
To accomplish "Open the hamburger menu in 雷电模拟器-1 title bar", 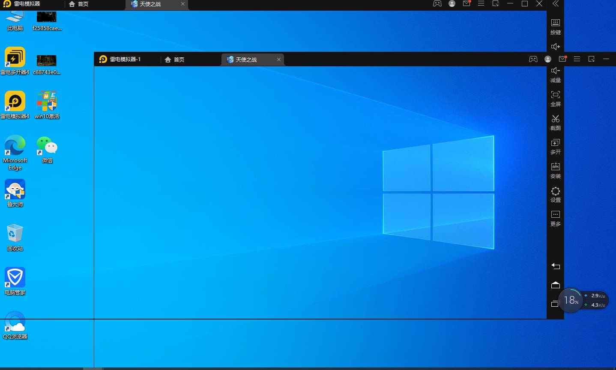I will point(577,59).
